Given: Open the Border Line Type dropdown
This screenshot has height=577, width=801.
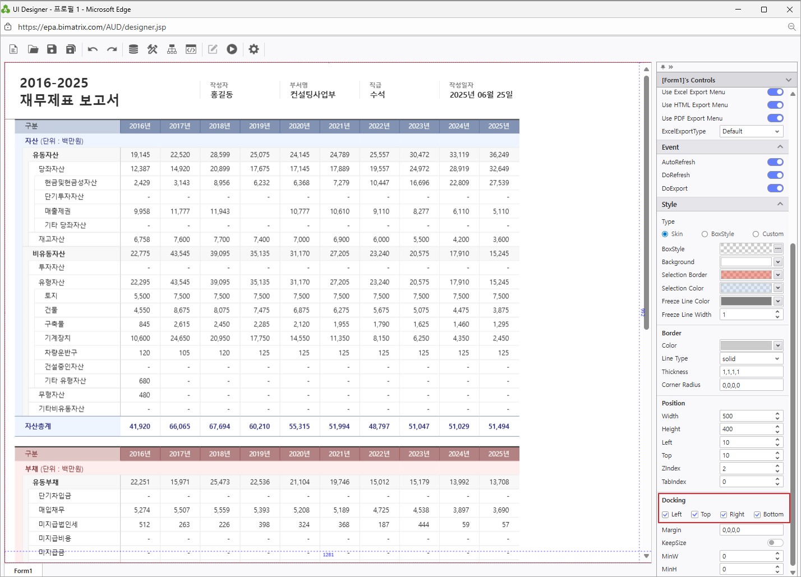Looking at the screenshot, I should 751,359.
